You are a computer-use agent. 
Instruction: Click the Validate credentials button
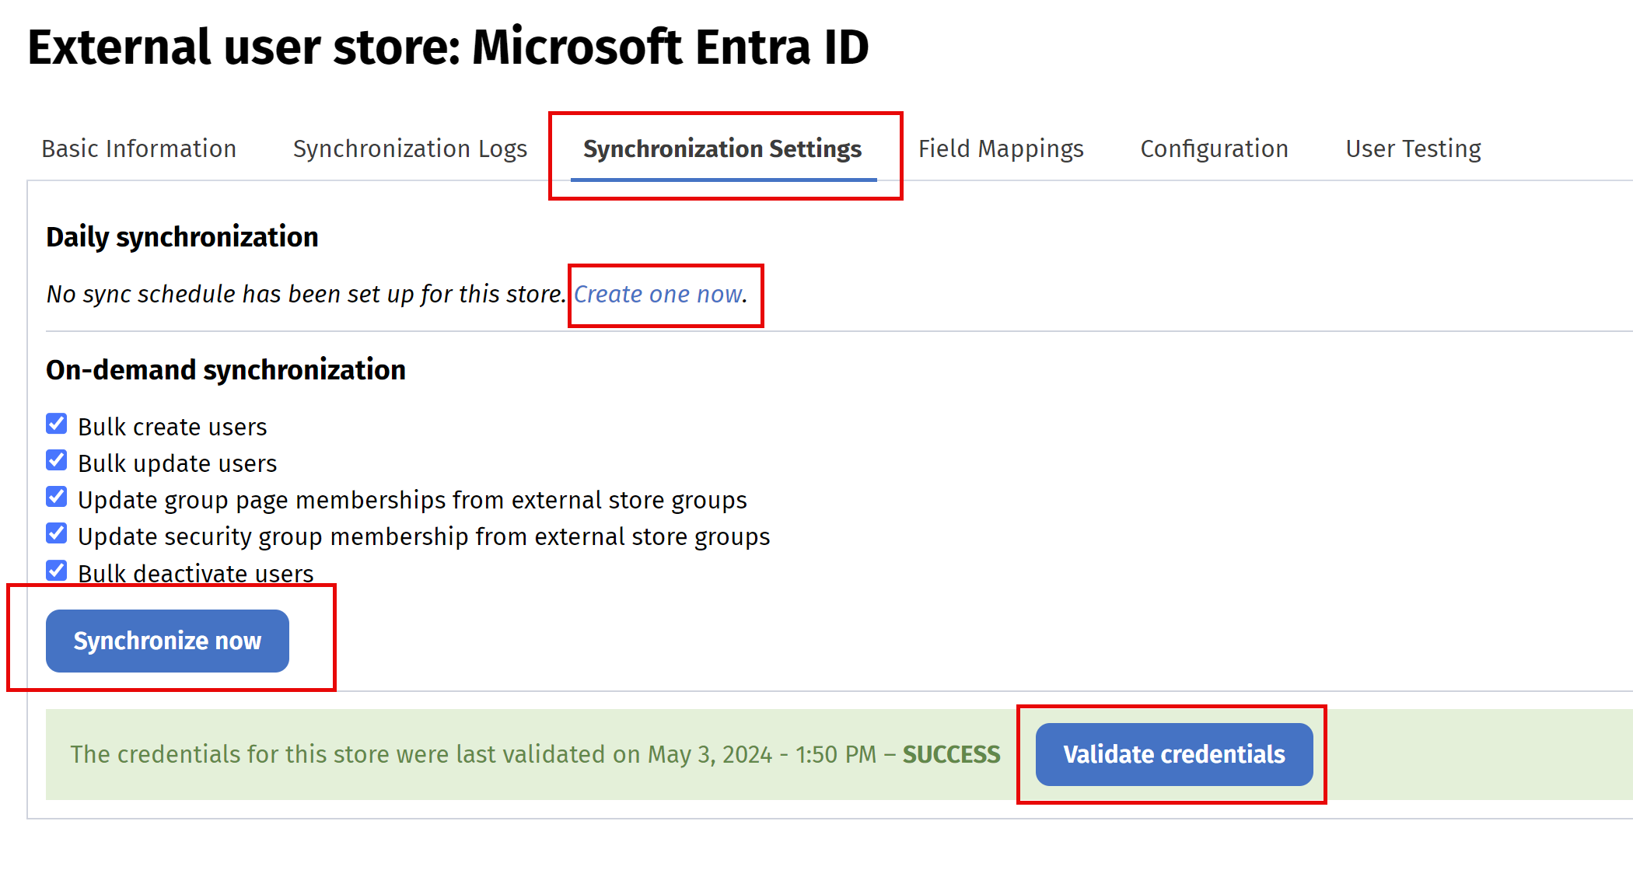click(x=1174, y=754)
